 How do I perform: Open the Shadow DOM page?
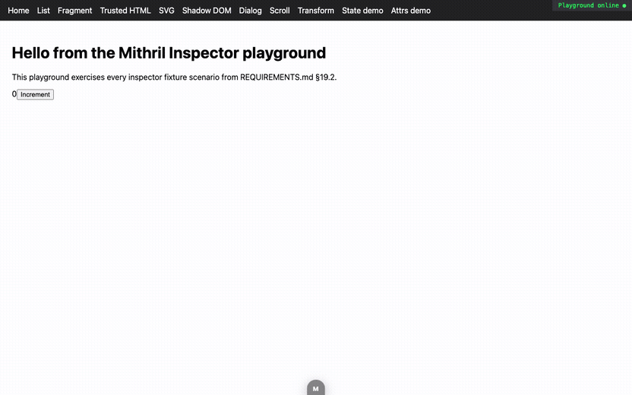(207, 11)
